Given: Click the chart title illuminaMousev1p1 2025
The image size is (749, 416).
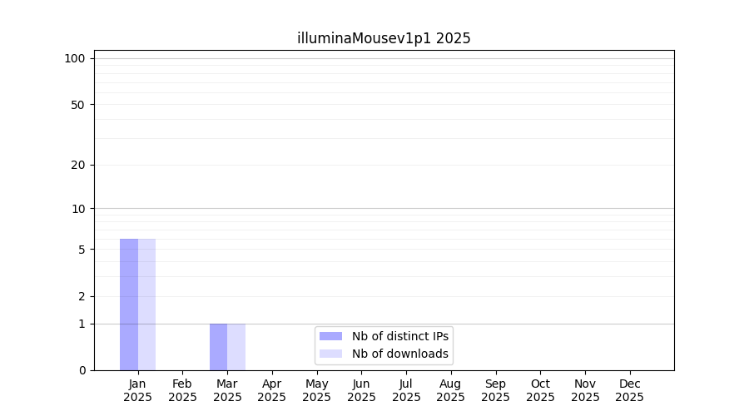Looking at the screenshot, I should [384, 38].
